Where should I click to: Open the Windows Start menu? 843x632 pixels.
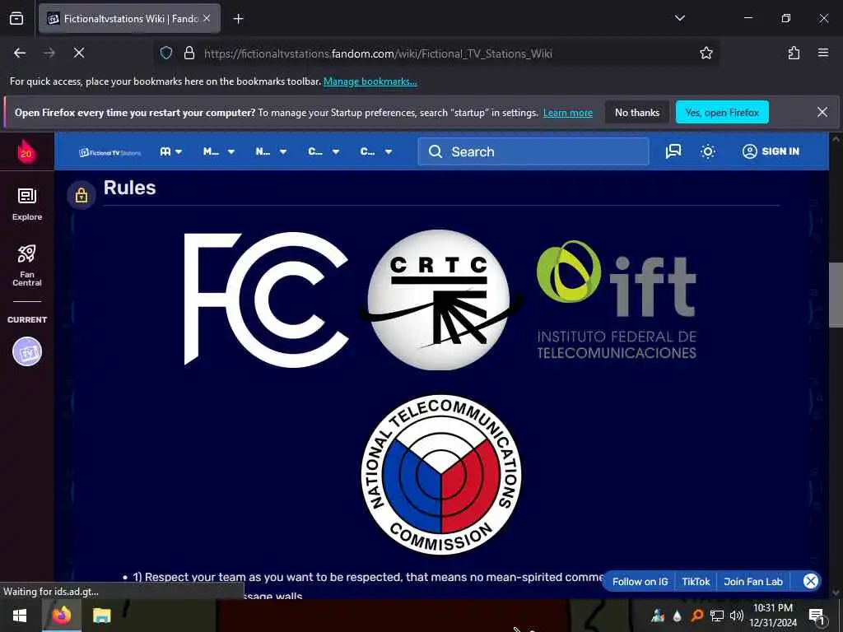coord(20,616)
